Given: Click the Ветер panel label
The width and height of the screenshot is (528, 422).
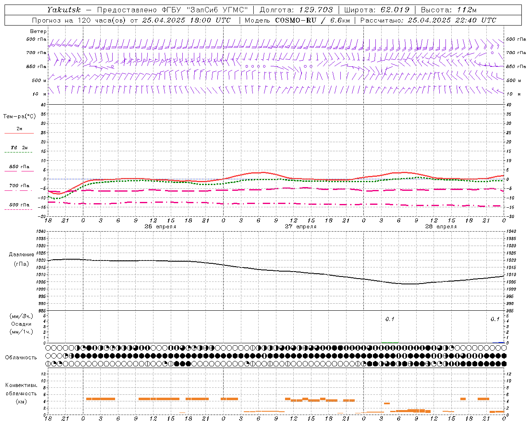Looking at the screenshot, I should click(x=38, y=31).
